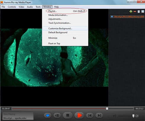Image resolution: width=145 pixels, height=121 pixels.
Task: Show the playlist using the playlist button
Action: [x=57, y=115]
